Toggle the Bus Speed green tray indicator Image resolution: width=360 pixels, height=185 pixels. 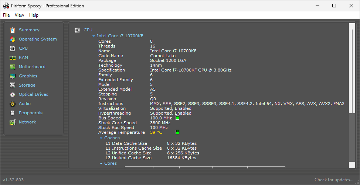coord(177,118)
